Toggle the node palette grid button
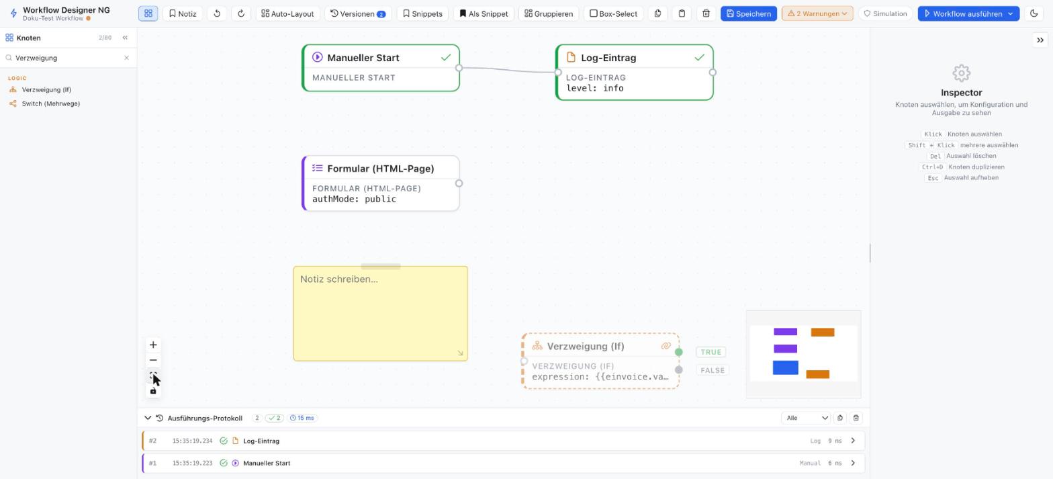This screenshot has width=1053, height=479. 148,13
